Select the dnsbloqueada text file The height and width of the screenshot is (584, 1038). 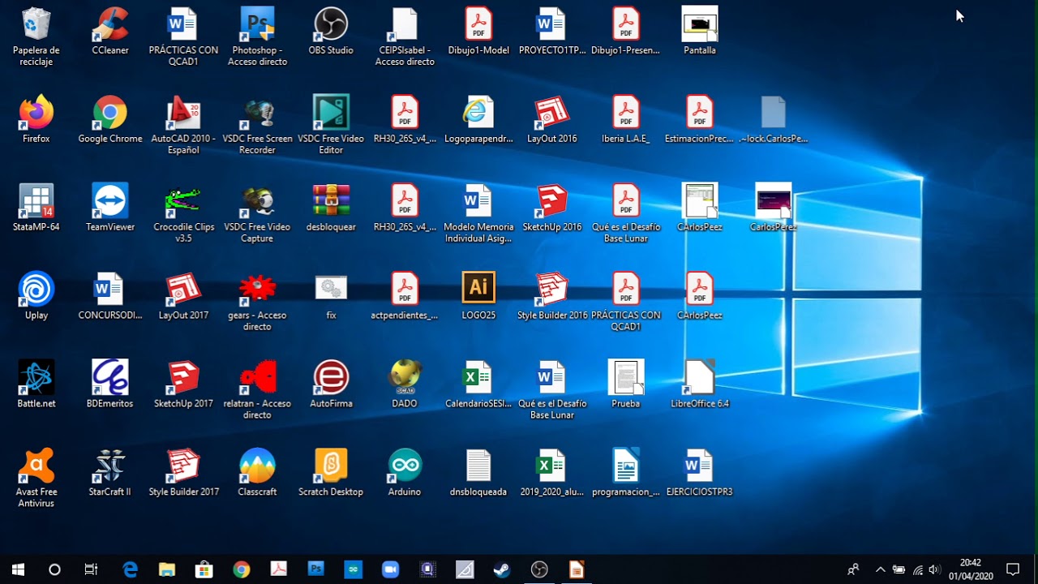[x=478, y=466]
